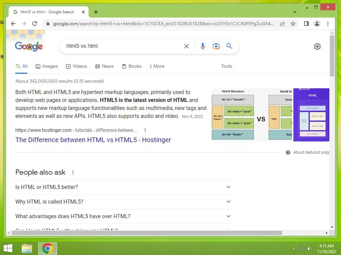This screenshot has width=341, height=255.
Task: Expand 'What advantages does HTML5 have' question
Action: pyautogui.click(x=124, y=216)
